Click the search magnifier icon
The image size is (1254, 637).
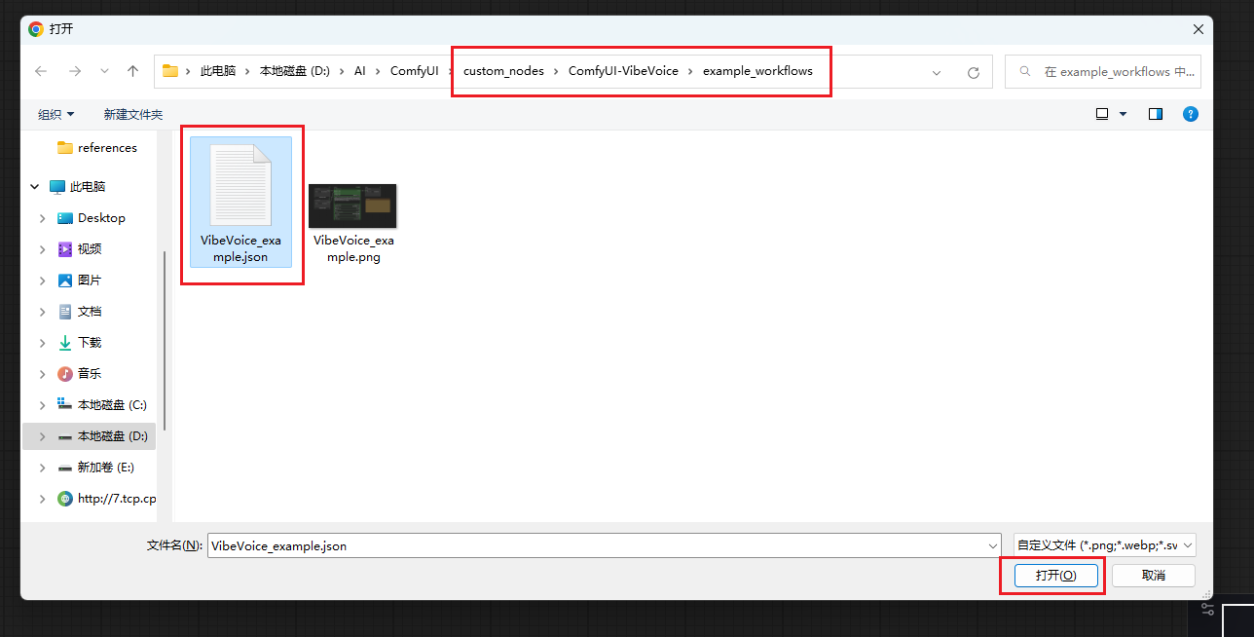point(1026,71)
